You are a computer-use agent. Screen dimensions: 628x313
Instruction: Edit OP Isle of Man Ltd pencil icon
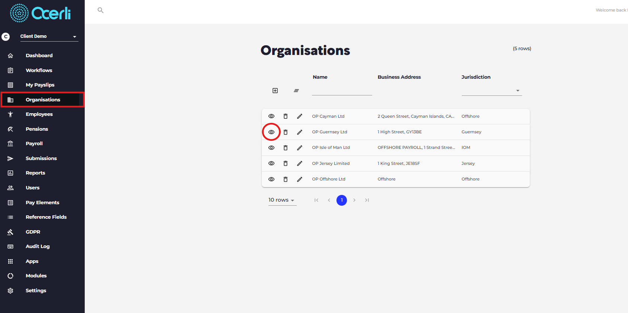tap(300, 148)
